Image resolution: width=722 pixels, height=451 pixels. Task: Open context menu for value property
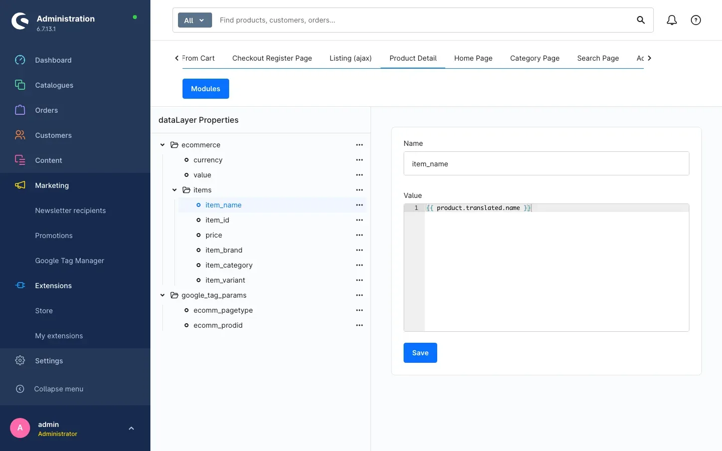[359, 175]
